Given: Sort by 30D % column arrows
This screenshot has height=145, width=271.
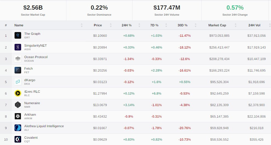Looking at the screenshot, I should pos(196,25).
